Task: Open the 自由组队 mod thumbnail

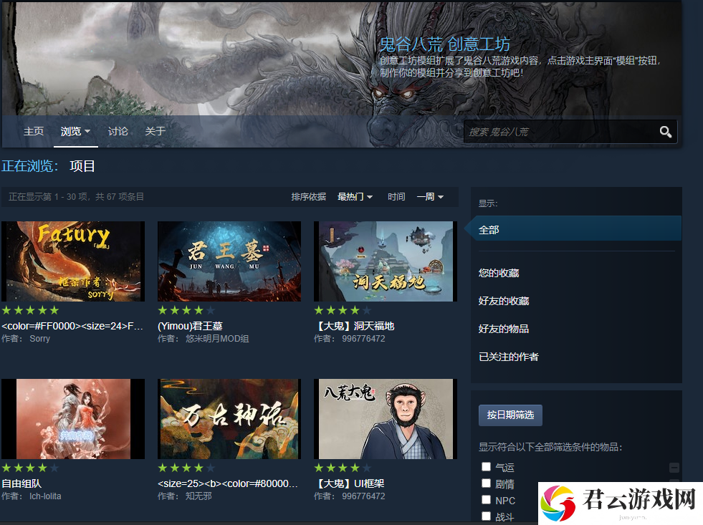Action: click(73, 419)
